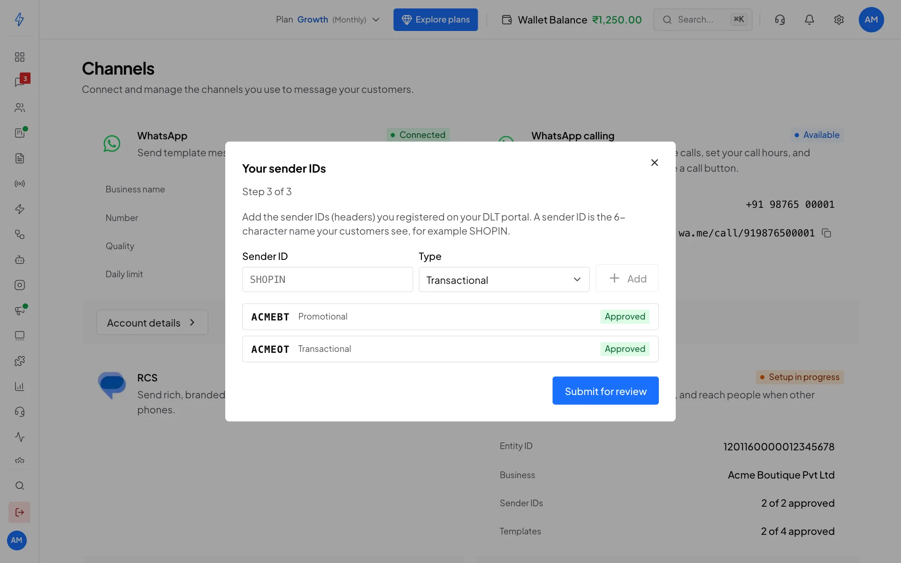Viewport: 901px width, 563px height.
Task: Click the Entity ID value 1201160000012345678
Action: tap(779, 447)
